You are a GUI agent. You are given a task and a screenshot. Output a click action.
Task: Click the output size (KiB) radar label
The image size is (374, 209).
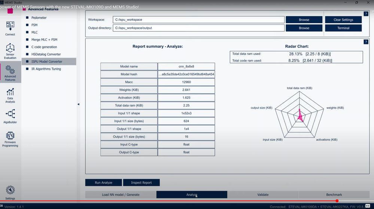click(261, 108)
